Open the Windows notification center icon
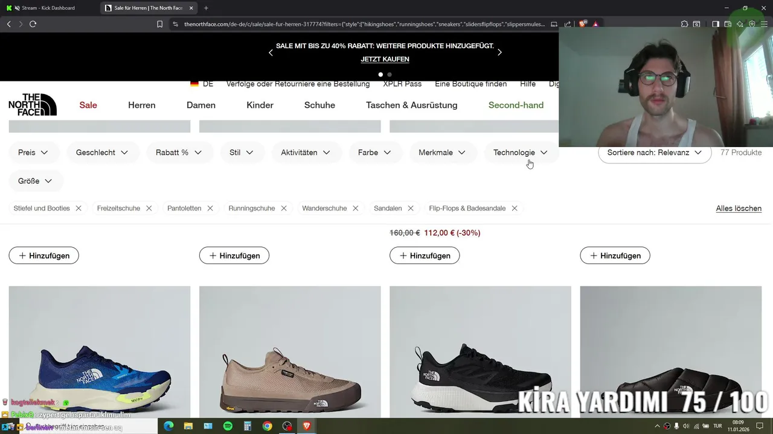The height and width of the screenshot is (434, 773). point(760,426)
